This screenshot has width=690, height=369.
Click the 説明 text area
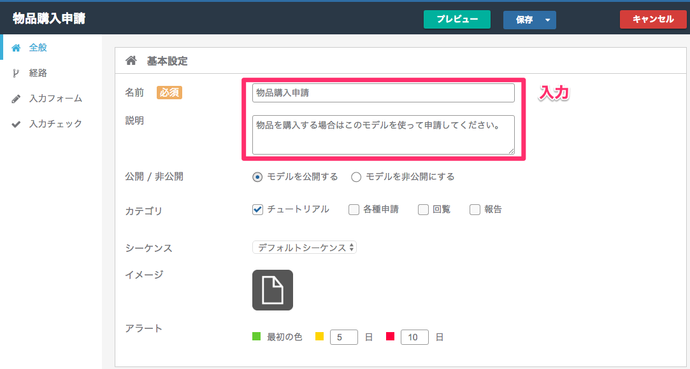tap(384, 135)
